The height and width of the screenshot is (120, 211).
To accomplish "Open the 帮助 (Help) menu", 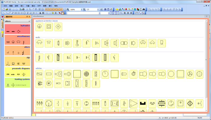I will (x=56, y=6).
